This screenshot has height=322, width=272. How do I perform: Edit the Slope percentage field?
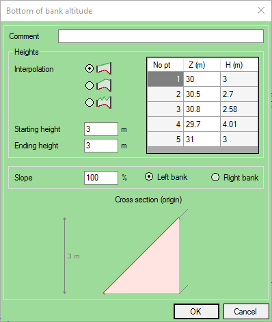point(101,178)
